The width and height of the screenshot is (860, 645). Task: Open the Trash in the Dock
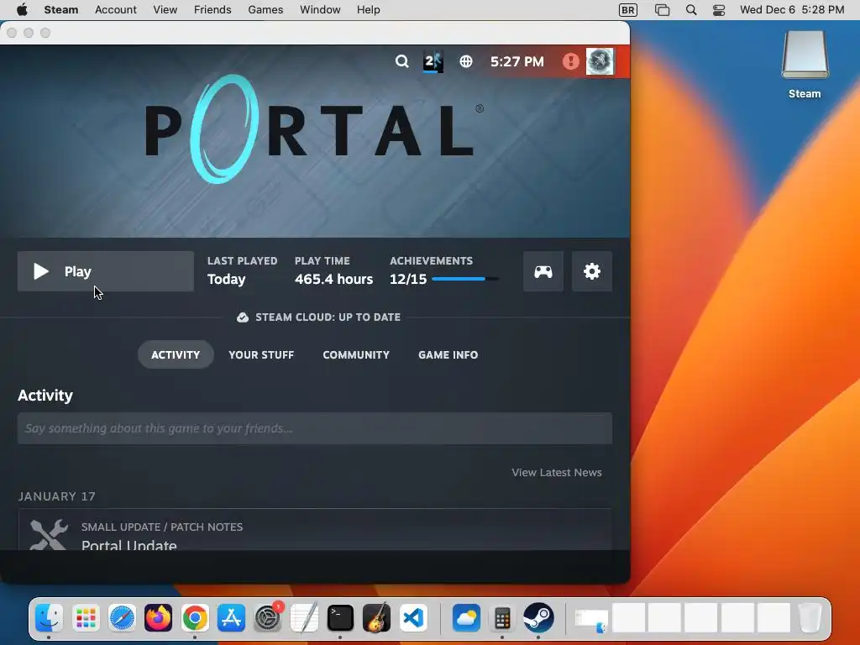point(810,618)
